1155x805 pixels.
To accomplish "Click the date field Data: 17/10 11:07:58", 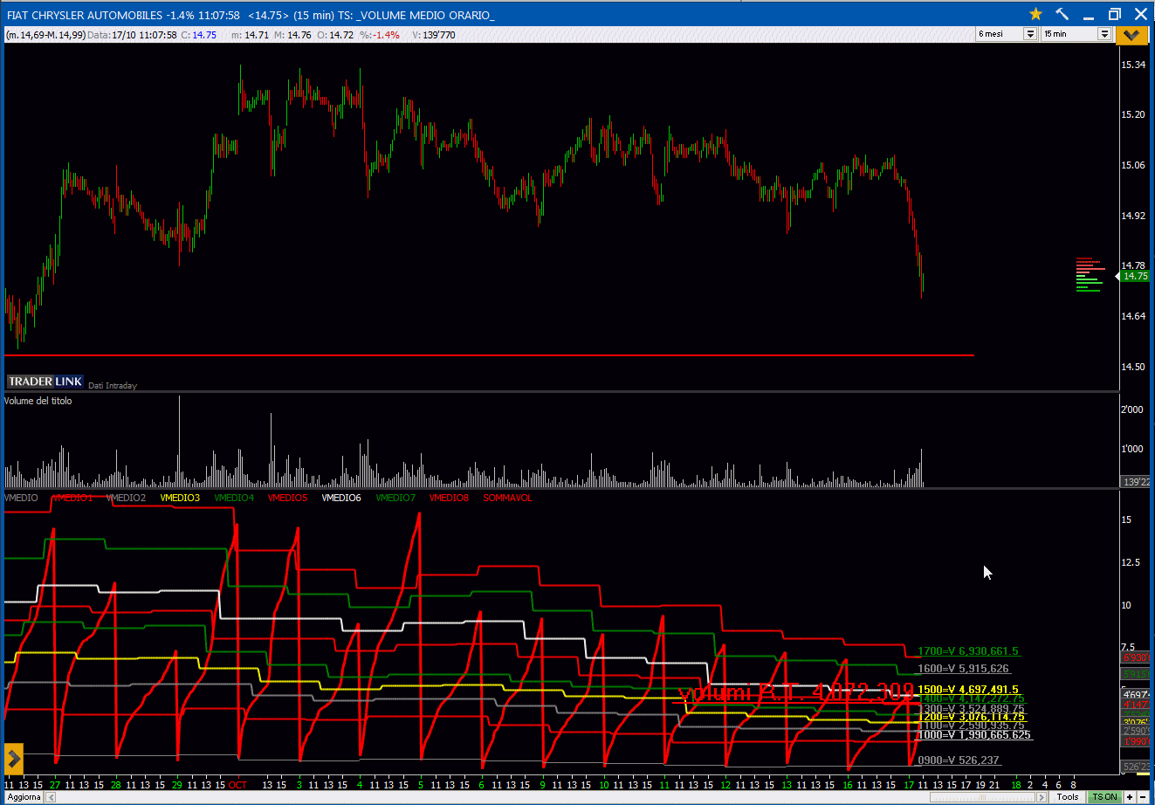I will click(133, 35).
